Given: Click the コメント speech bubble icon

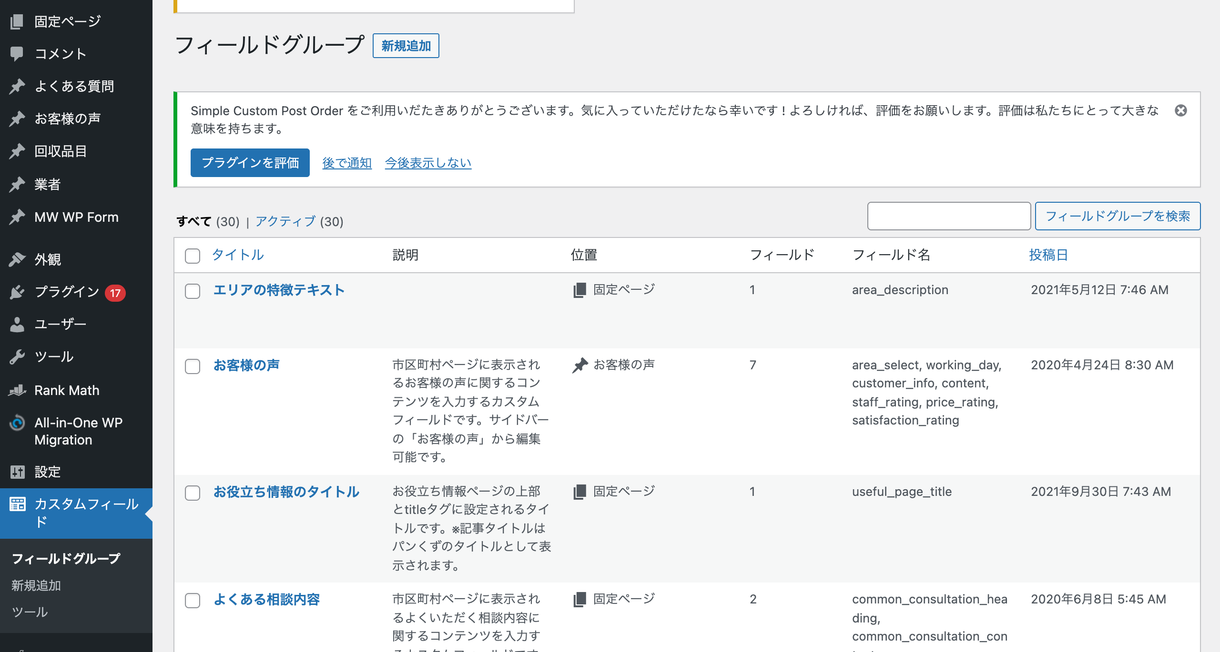Looking at the screenshot, I should (17, 54).
